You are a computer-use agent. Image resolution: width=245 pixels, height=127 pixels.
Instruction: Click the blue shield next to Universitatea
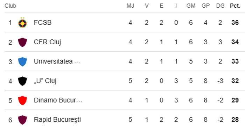coord(22,61)
